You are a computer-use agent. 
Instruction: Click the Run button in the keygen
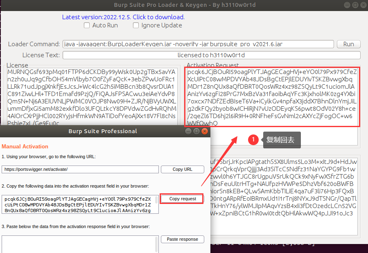point(348,44)
